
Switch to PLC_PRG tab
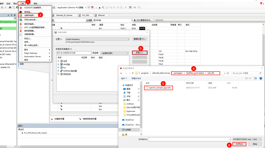[x=86, y=15]
